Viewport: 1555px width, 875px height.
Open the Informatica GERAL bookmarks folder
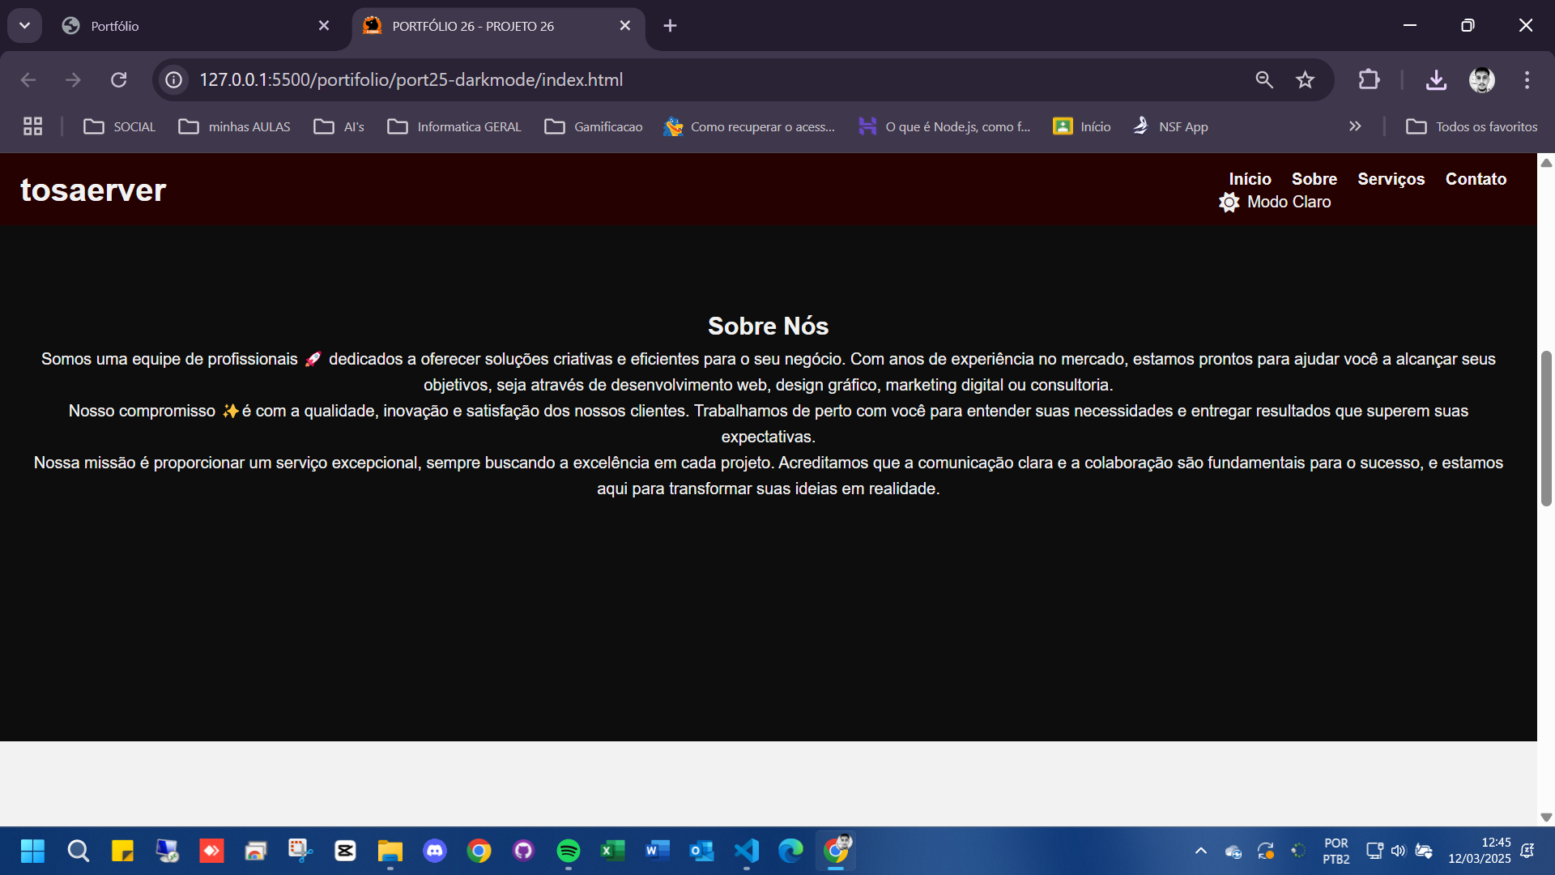454,126
